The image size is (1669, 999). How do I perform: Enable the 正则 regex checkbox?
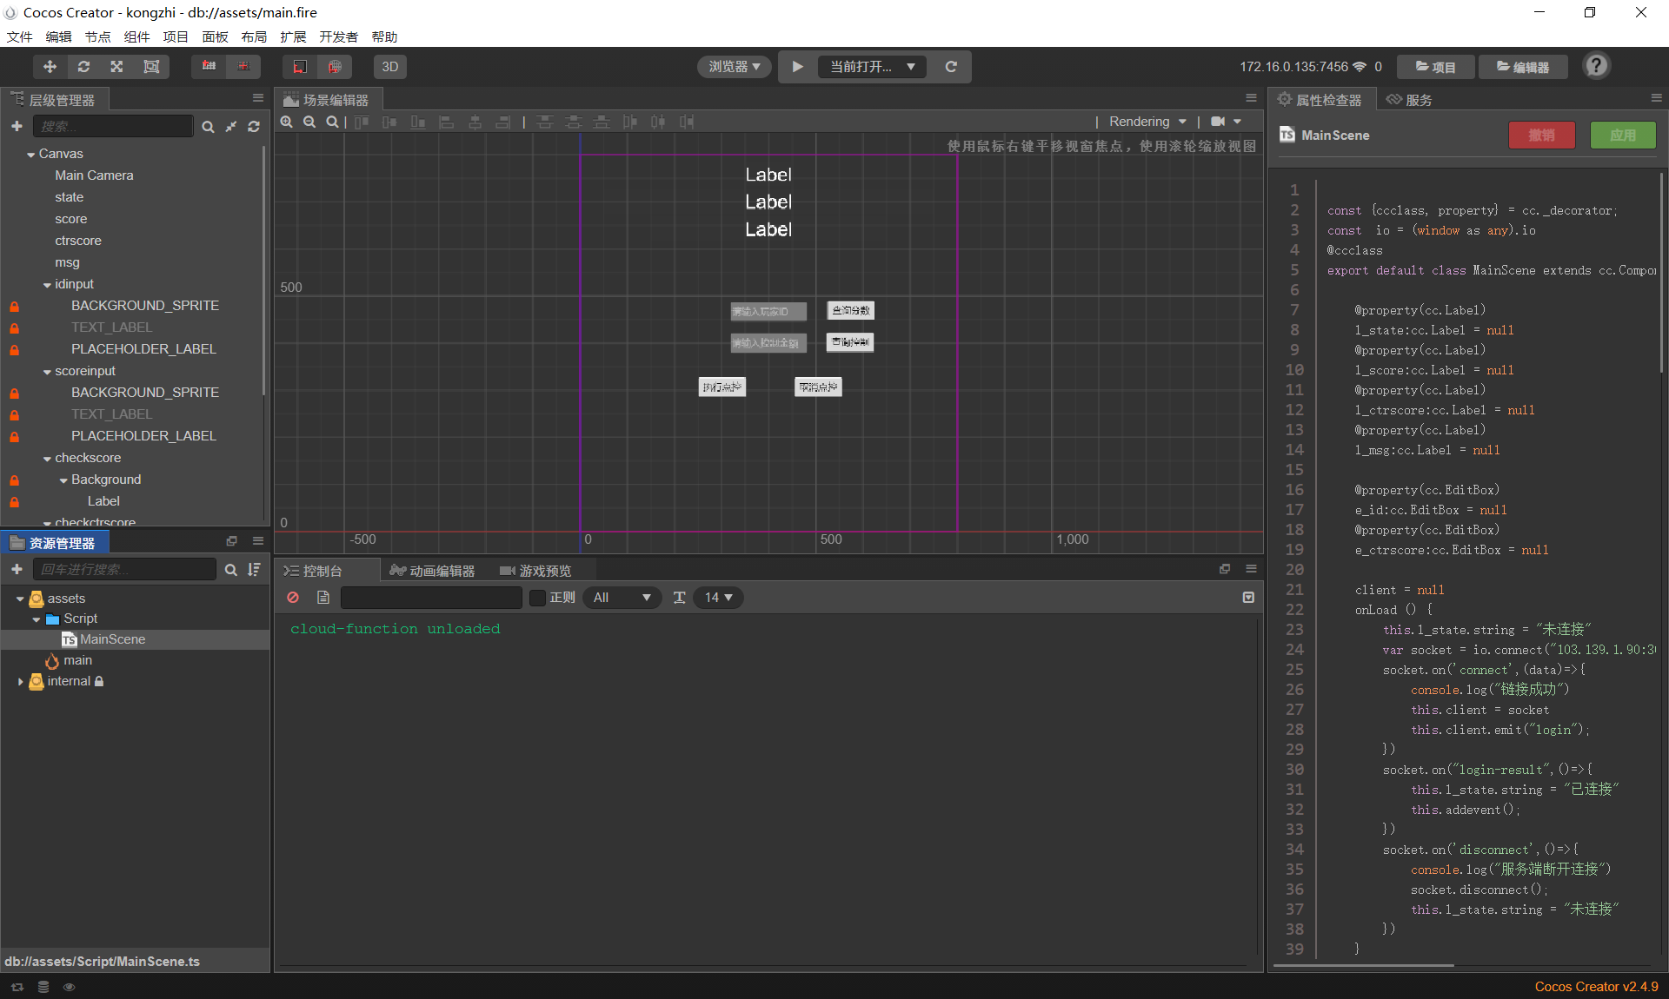(538, 598)
